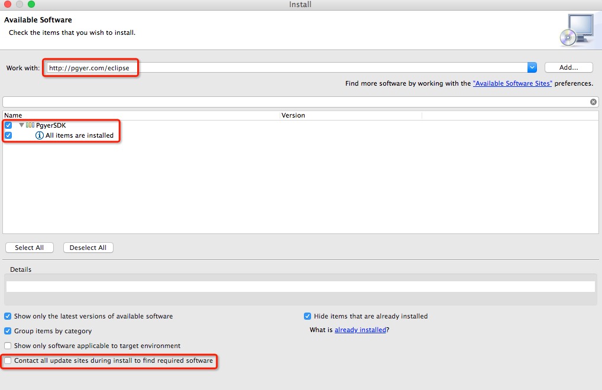Open the Available Software Sites link
Viewport: 602px width, 390px height.
pos(512,84)
